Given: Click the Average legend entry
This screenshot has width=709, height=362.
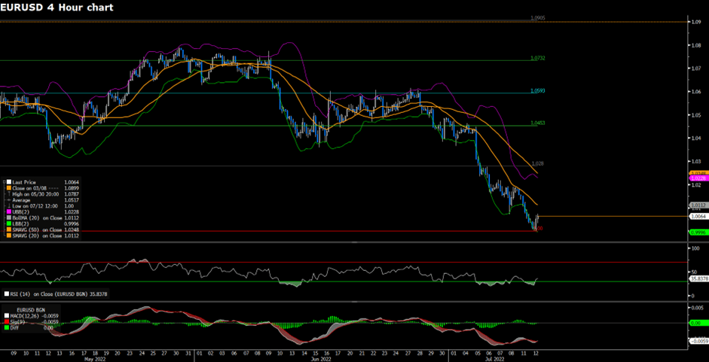Looking at the screenshot, I should tap(23, 200).
